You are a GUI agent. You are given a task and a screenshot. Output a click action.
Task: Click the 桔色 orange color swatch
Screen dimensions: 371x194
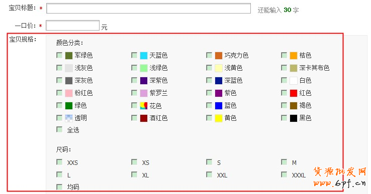pyautogui.click(x=294, y=56)
